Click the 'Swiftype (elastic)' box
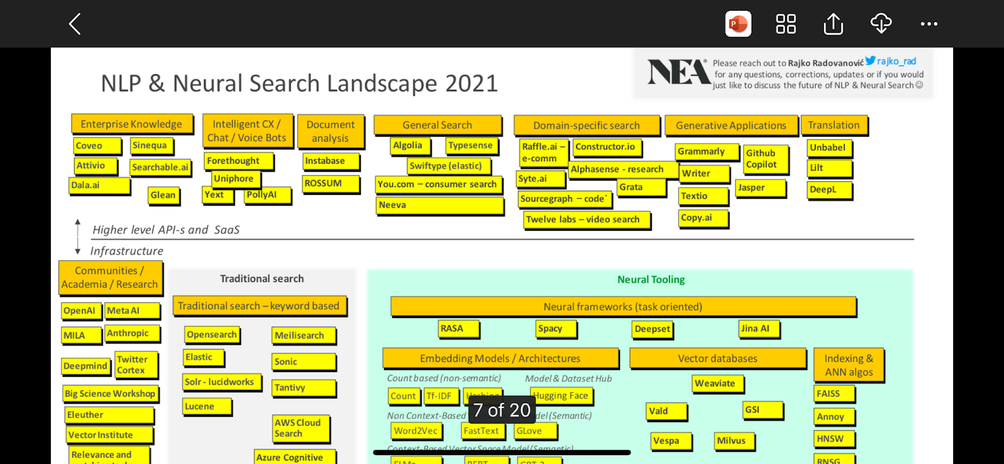The width and height of the screenshot is (1004, 464). (x=449, y=166)
